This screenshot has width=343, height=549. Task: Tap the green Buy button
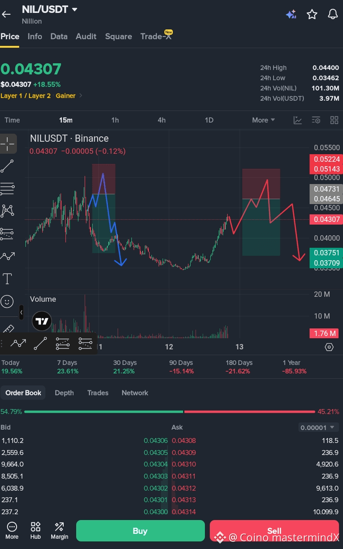pos(140,531)
